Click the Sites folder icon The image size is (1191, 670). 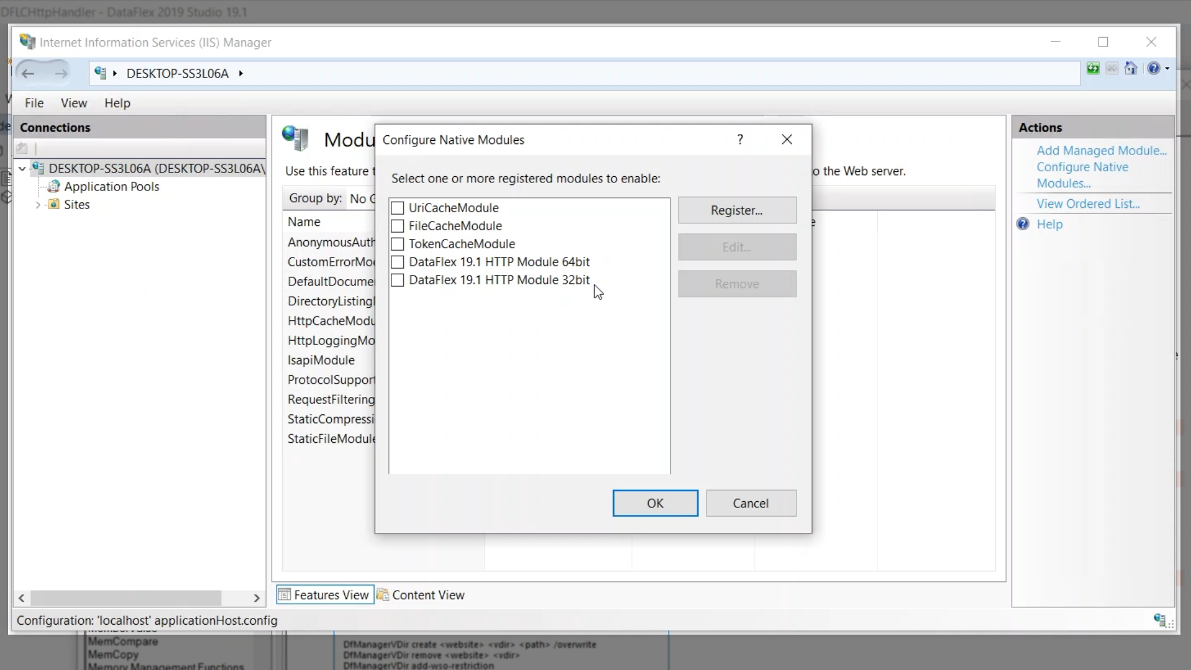54,204
